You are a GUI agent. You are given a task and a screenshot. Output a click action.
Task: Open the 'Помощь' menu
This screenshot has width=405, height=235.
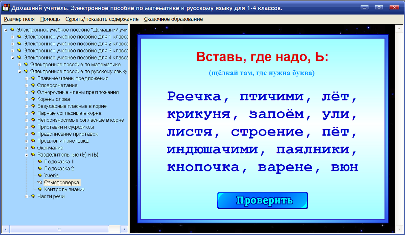[50, 19]
